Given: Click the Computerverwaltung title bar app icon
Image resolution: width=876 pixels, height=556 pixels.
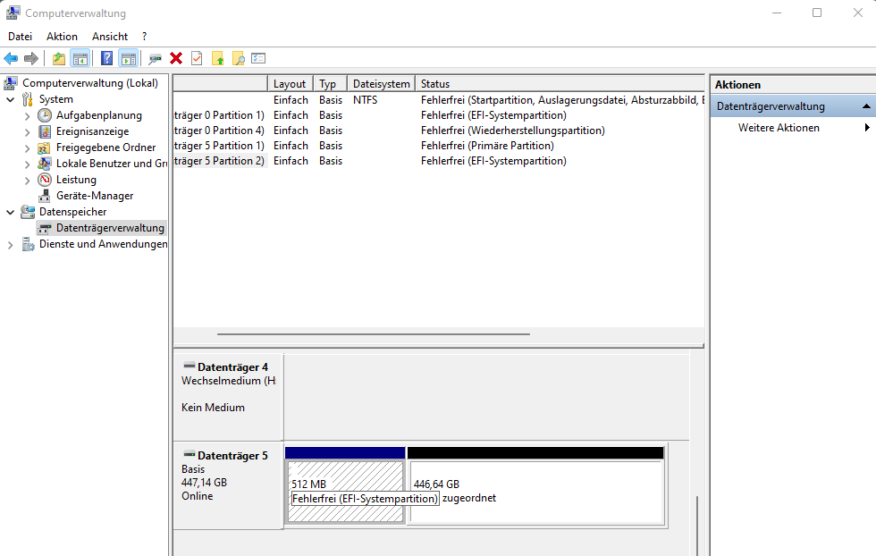Looking at the screenshot, I should point(13,13).
